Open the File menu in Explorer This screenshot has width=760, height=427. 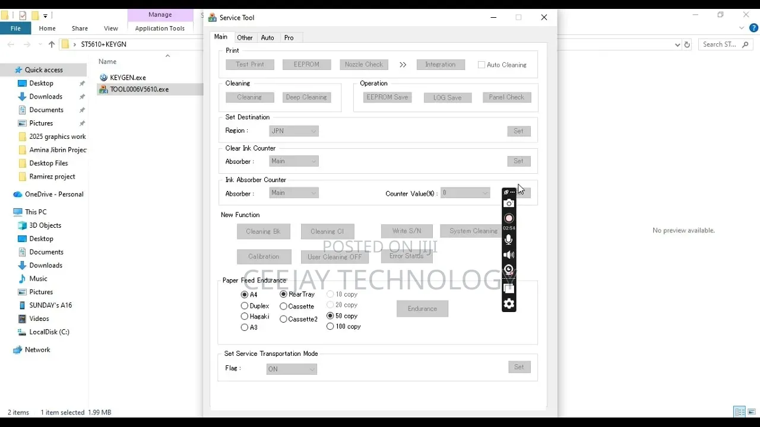[15, 28]
